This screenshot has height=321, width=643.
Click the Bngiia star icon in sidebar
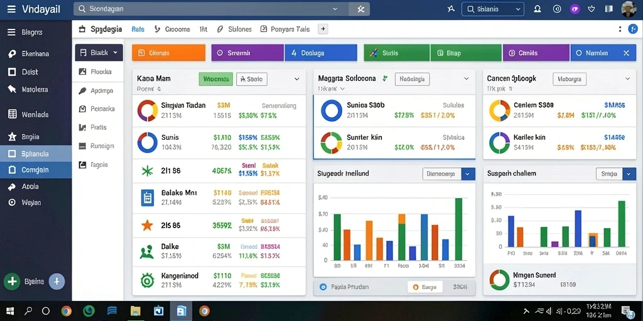click(x=13, y=137)
